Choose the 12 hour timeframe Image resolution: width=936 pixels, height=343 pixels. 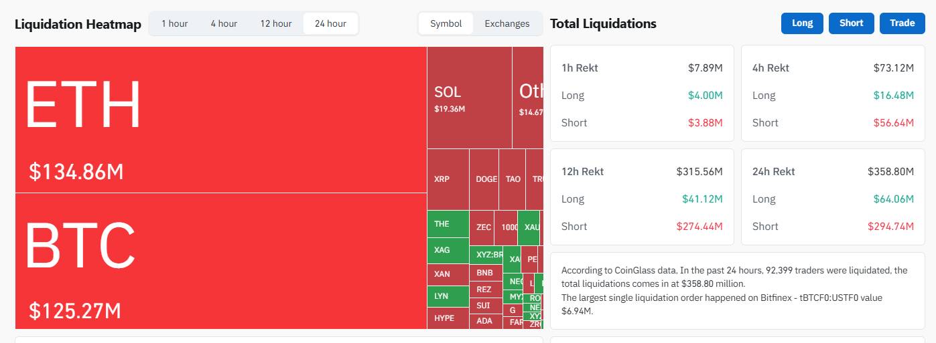tap(276, 23)
